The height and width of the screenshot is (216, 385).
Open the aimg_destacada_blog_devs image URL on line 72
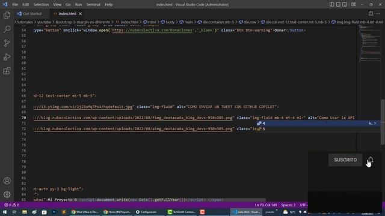[x=133, y=129]
